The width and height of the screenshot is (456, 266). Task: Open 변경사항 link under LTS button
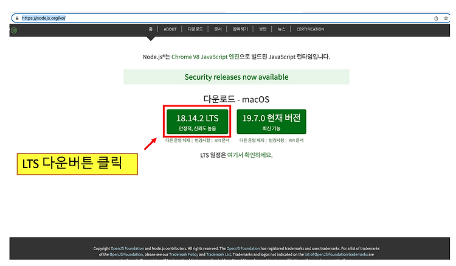click(x=202, y=140)
